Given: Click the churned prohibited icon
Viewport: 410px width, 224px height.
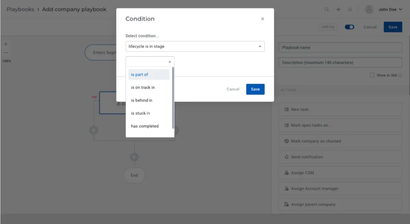Looking at the screenshot, I should (287, 141).
